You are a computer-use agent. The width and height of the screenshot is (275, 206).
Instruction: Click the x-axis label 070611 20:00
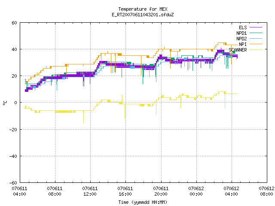coord(161,191)
